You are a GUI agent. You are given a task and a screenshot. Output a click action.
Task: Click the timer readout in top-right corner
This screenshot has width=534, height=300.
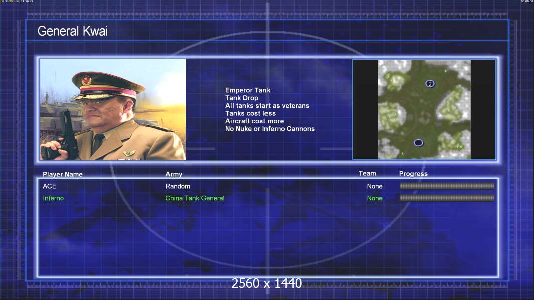click(x=527, y=1)
